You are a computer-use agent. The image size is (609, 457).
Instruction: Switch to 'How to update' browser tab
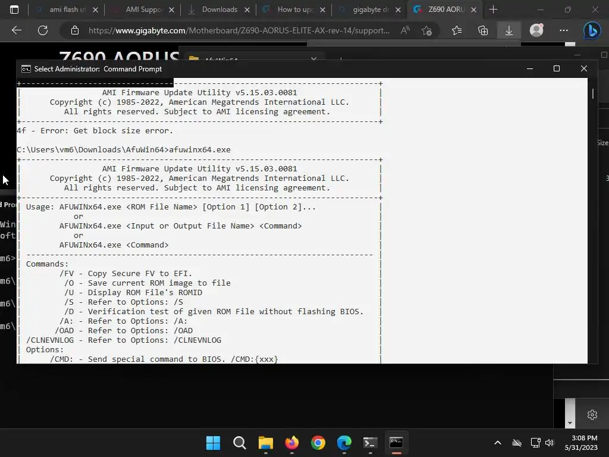click(x=294, y=10)
